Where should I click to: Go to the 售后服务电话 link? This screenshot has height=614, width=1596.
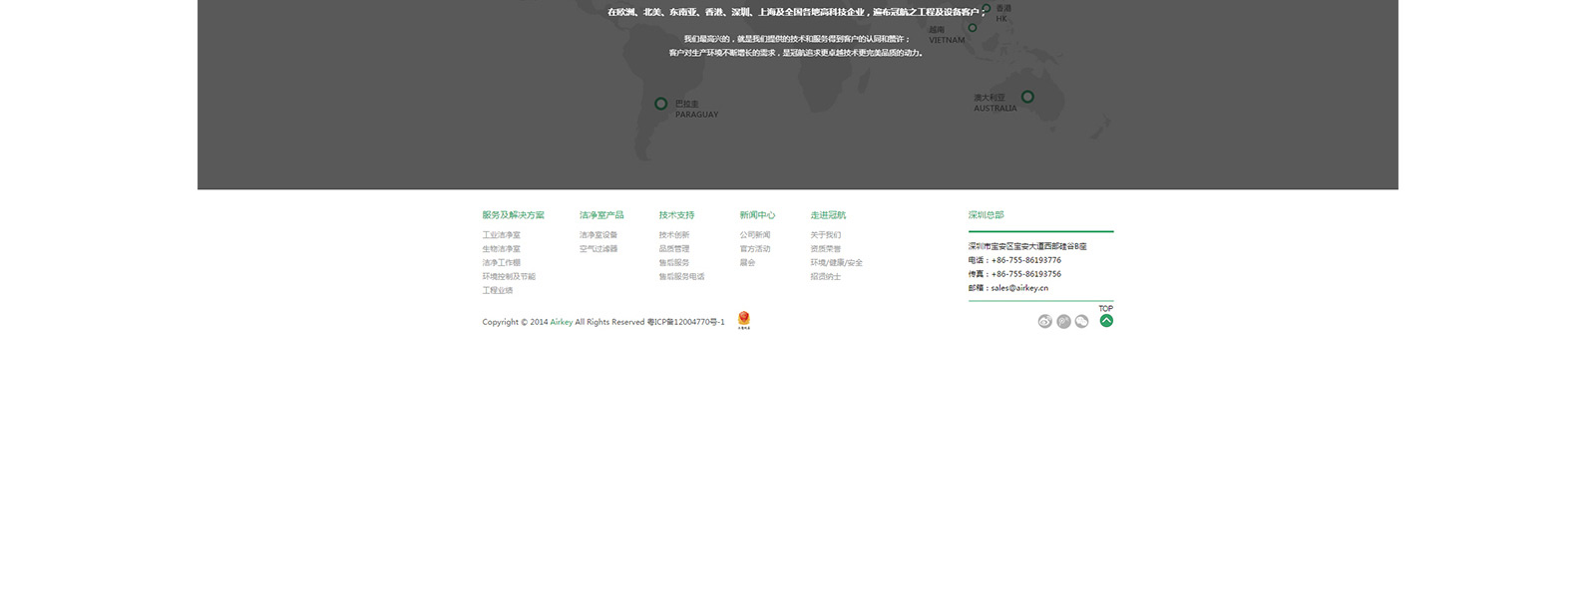click(x=681, y=277)
